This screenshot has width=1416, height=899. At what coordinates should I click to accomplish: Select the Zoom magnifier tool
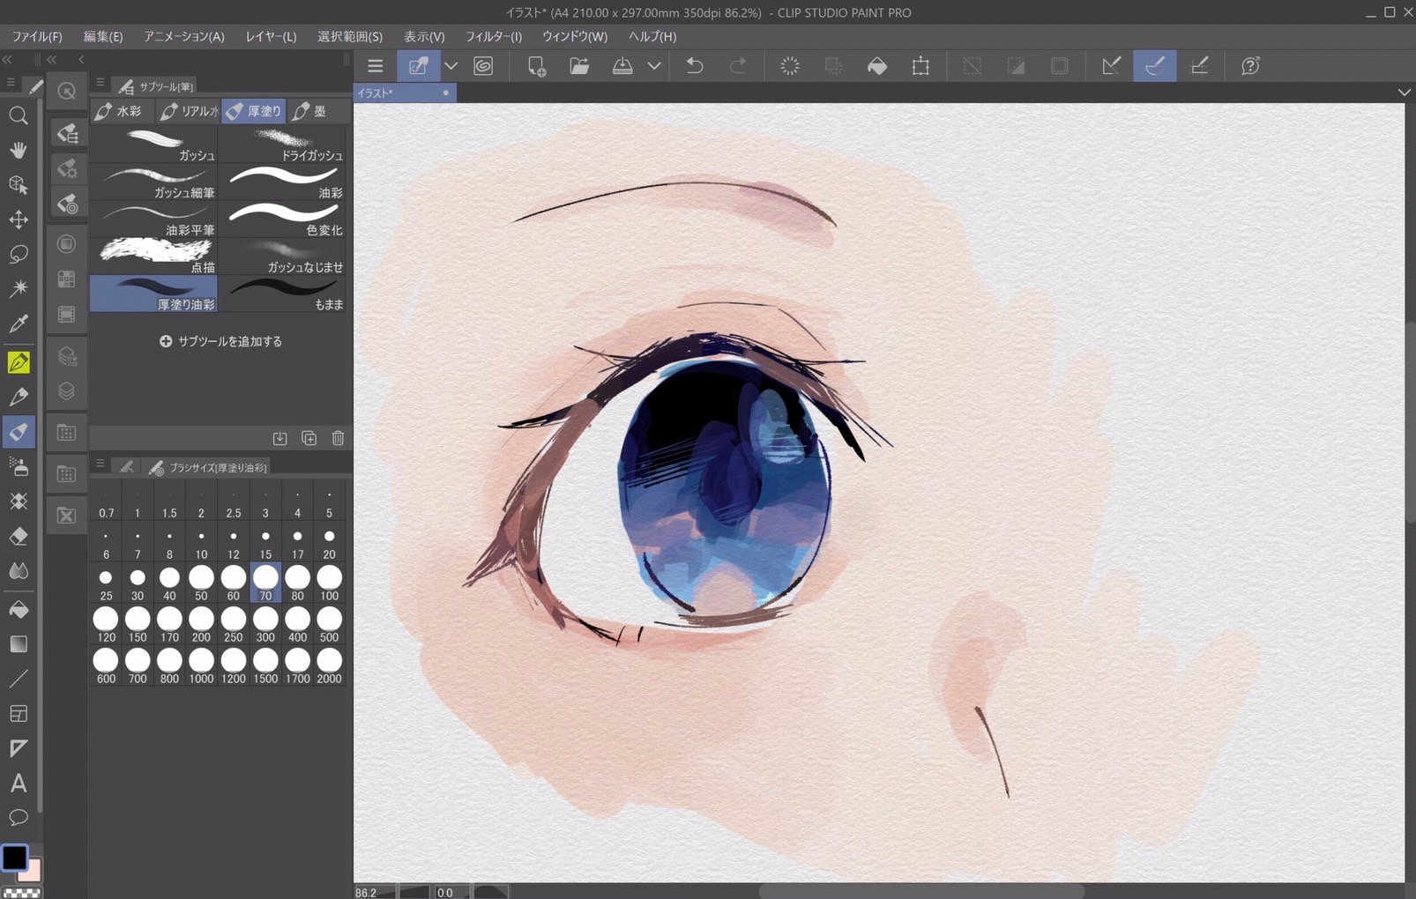tap(18, 115)
